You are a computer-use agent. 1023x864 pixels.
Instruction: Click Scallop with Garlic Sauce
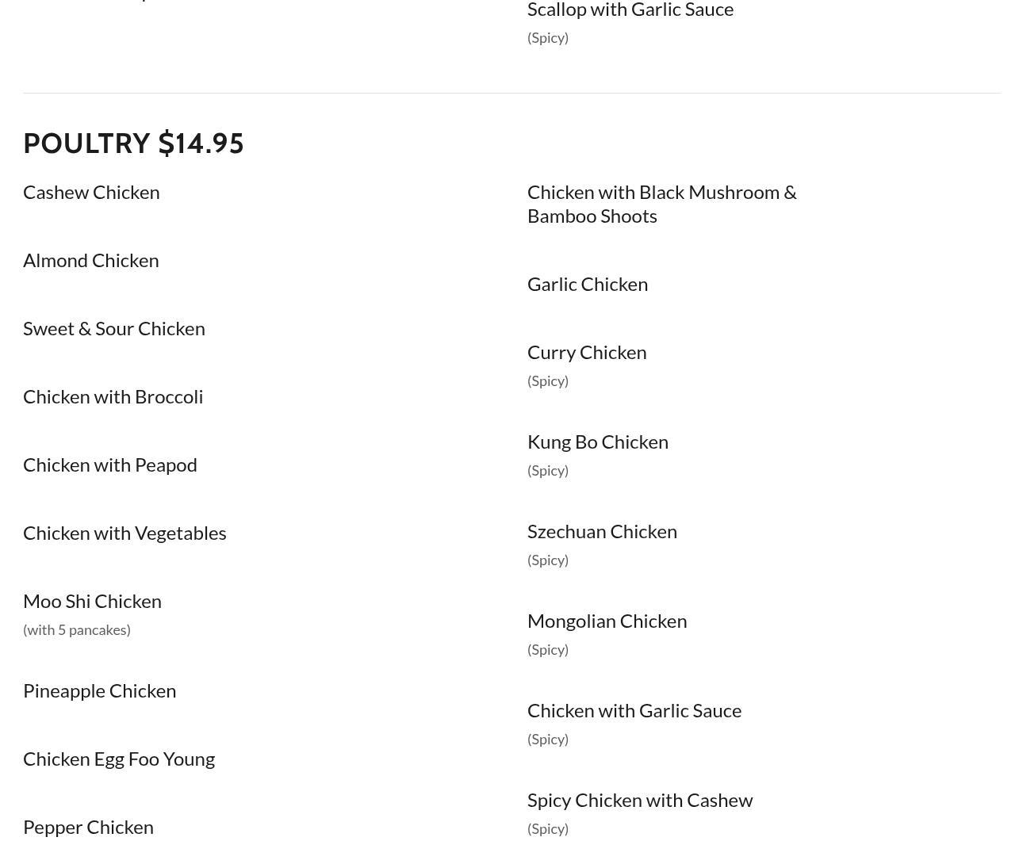pyautogui.click(x=630, y=10)
